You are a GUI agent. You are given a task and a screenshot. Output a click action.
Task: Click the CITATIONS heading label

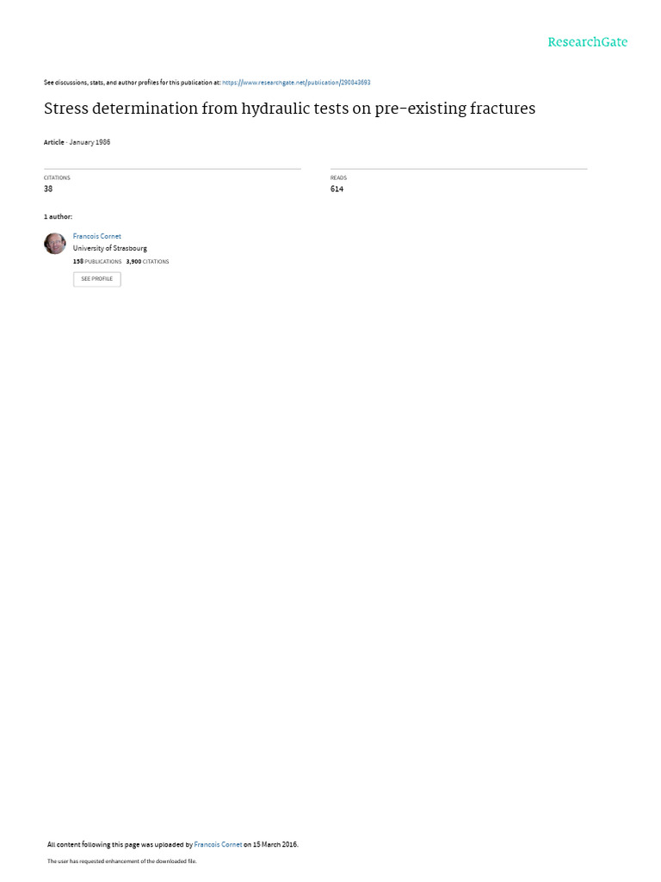57,177
